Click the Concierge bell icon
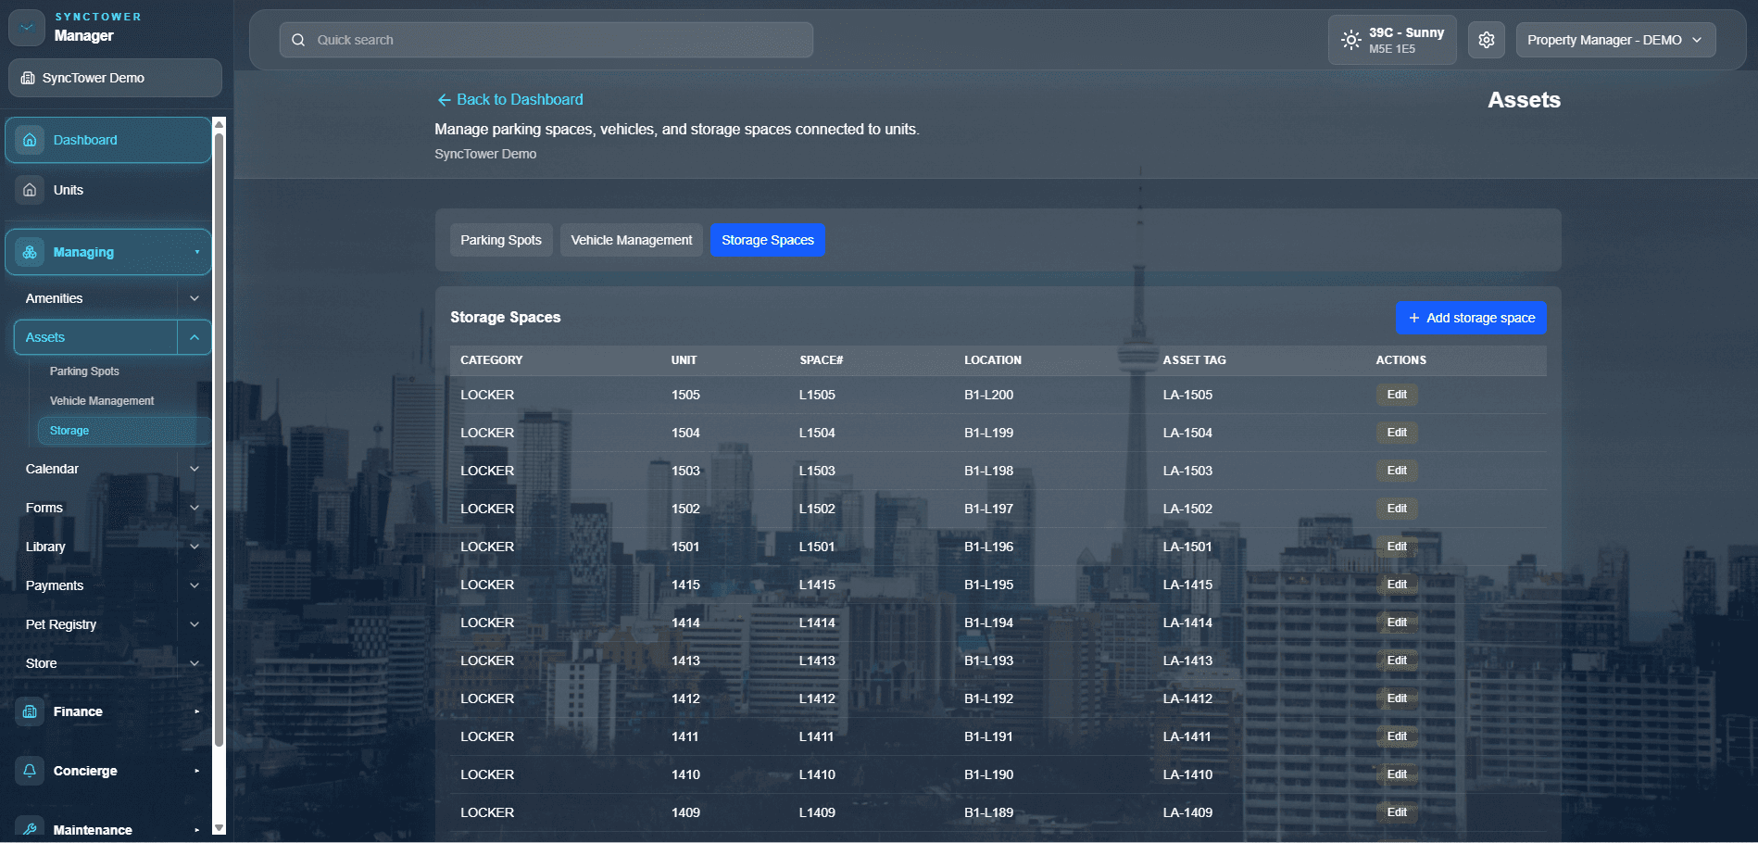The image size is (1758, 843). click(x=30, y=771)
